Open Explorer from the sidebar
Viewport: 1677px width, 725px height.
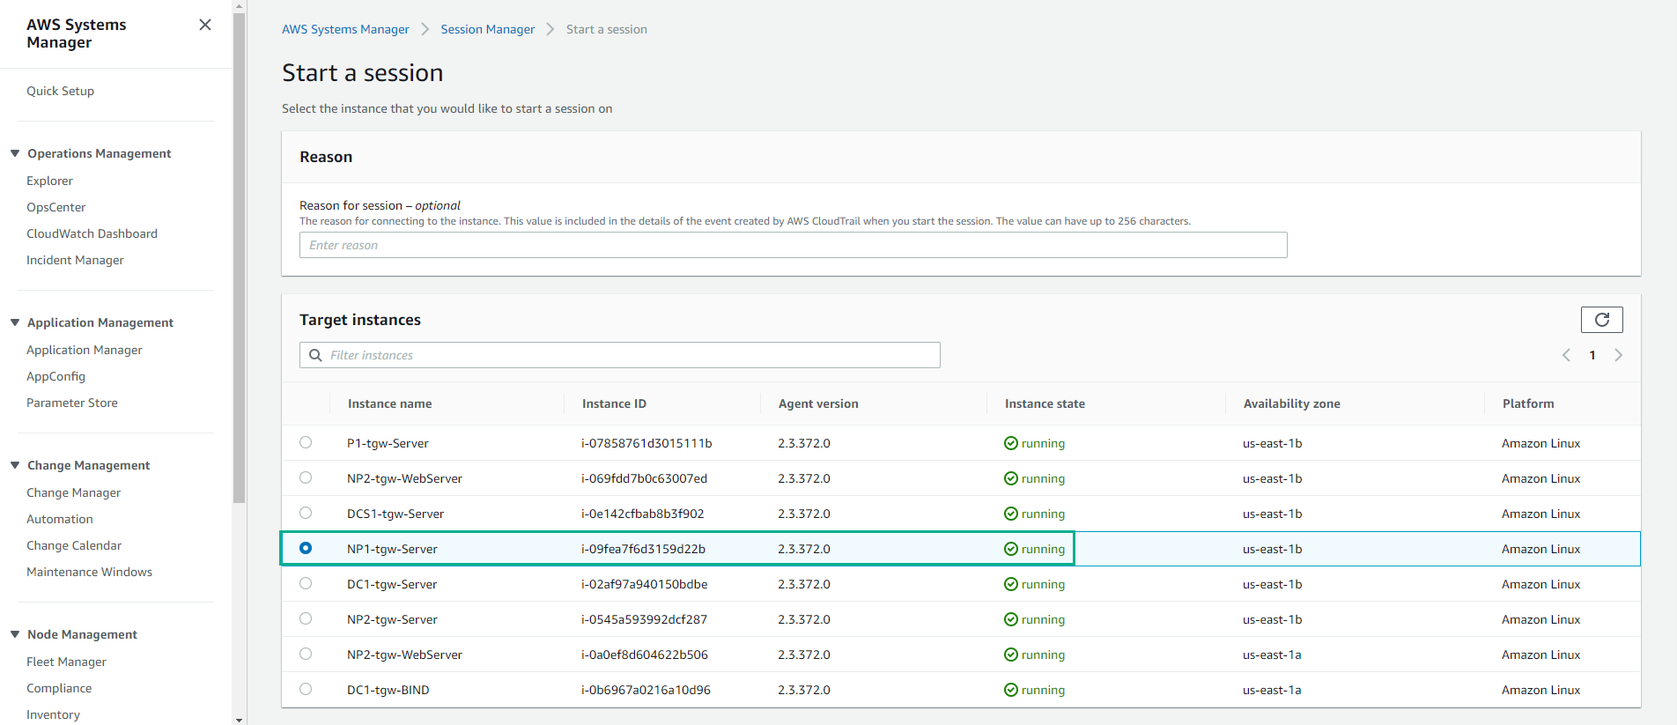click(49, 181)
